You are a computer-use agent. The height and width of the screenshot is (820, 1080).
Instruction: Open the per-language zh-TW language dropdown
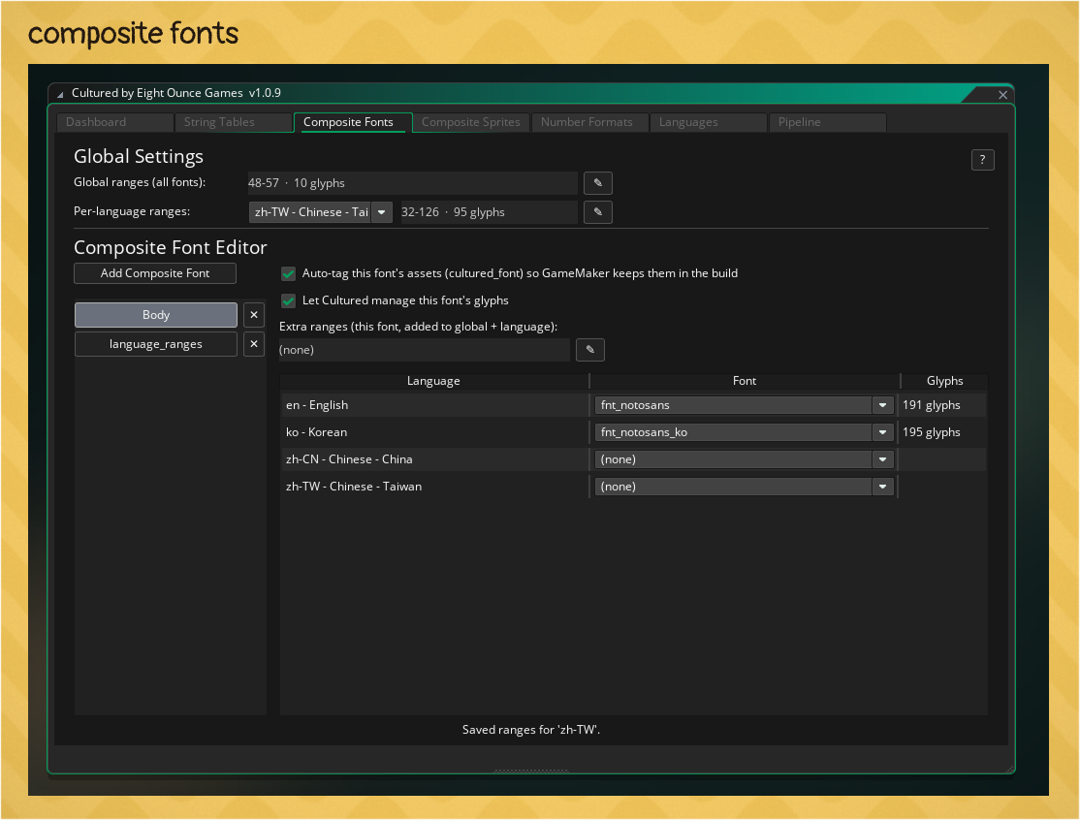(320, 212)
